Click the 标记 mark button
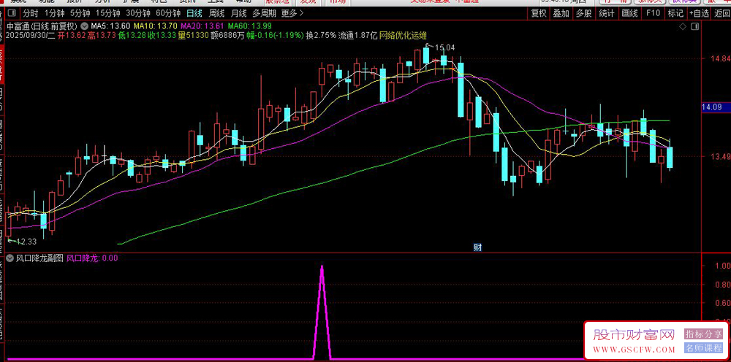The image size is (731, 362). coord(675,13)
